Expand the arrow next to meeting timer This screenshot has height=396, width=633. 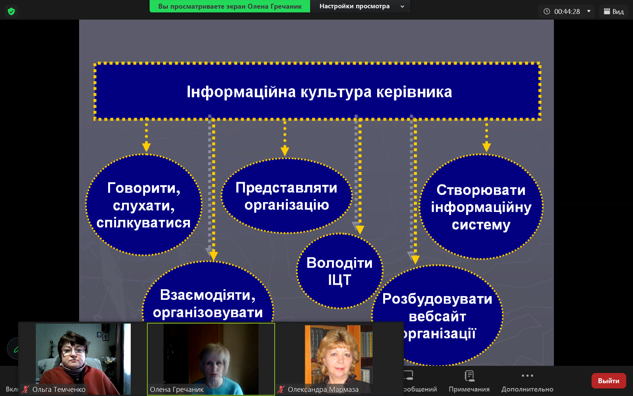[589, 11]
